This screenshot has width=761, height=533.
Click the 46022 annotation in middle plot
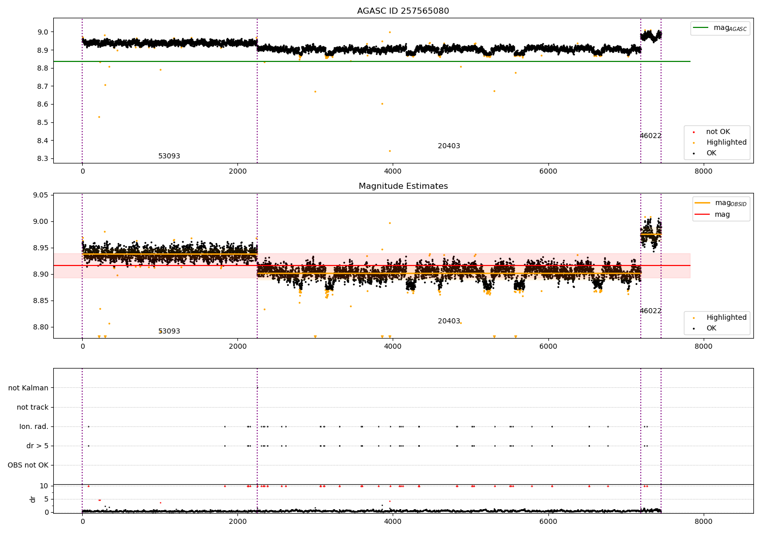(650, 311)
